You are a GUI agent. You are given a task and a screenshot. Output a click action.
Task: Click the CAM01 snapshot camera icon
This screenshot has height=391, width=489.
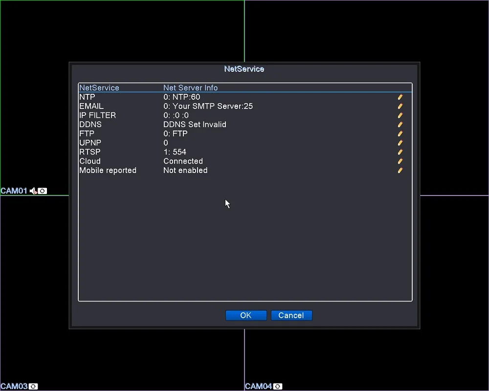point(43,191)
